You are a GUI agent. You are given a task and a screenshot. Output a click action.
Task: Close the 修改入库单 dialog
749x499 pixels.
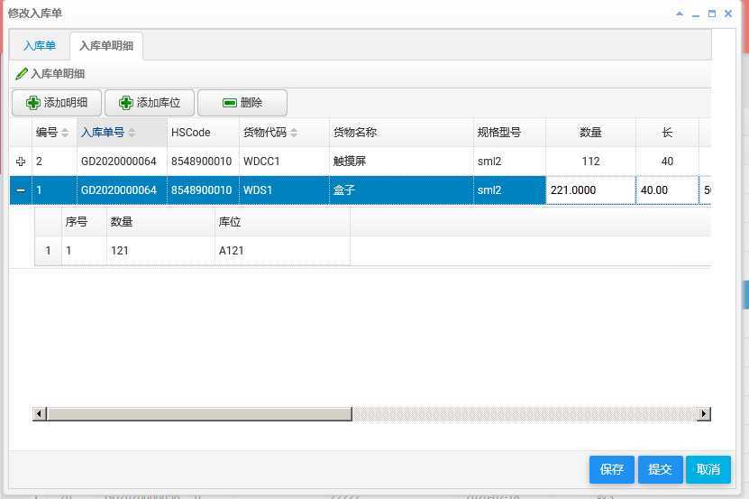pyautogui.click(x=728, y=14)
